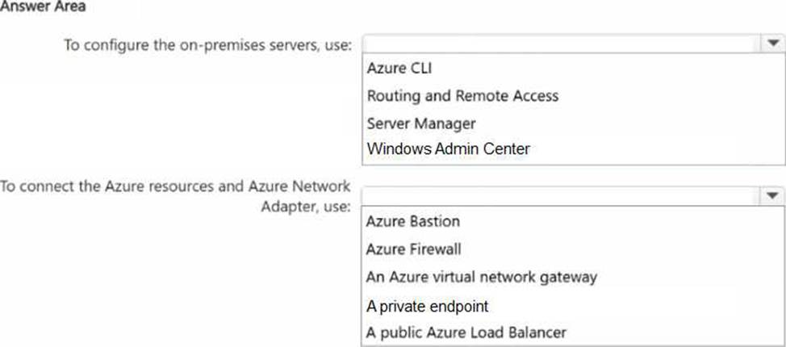Select the A private endpoint option
The height and width of the screenshot is (347, 786).
(x=427, y=306)
